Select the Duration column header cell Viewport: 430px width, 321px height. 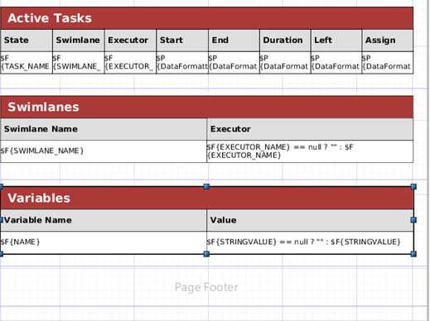pyautogui.click(x=285, y=41)
